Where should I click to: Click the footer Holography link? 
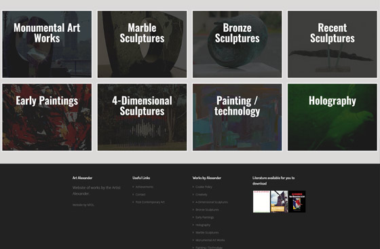coord(203,225)
